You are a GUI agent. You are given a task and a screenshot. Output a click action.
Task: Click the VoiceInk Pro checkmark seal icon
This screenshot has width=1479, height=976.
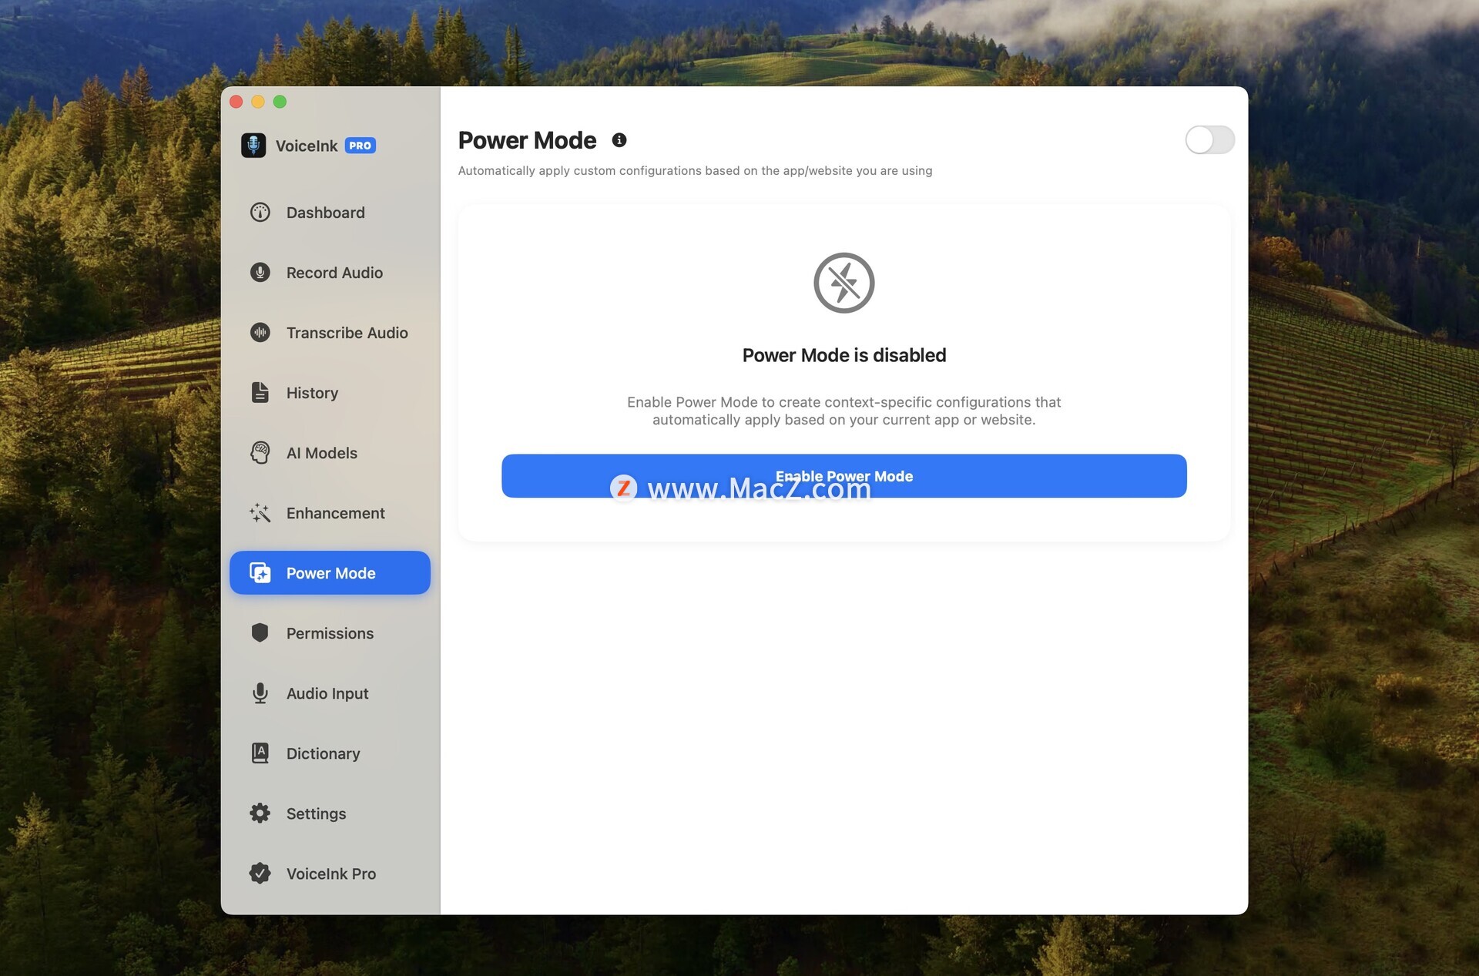(260, 874)
